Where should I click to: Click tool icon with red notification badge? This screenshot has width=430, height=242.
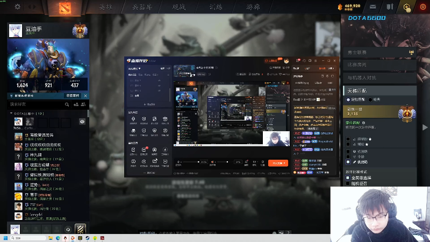pos(144,150)
